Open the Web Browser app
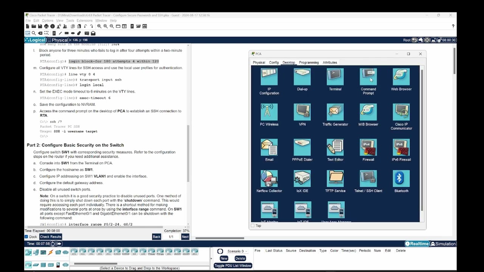The width and height of the screenshot is (484, 272). [401, 77]
